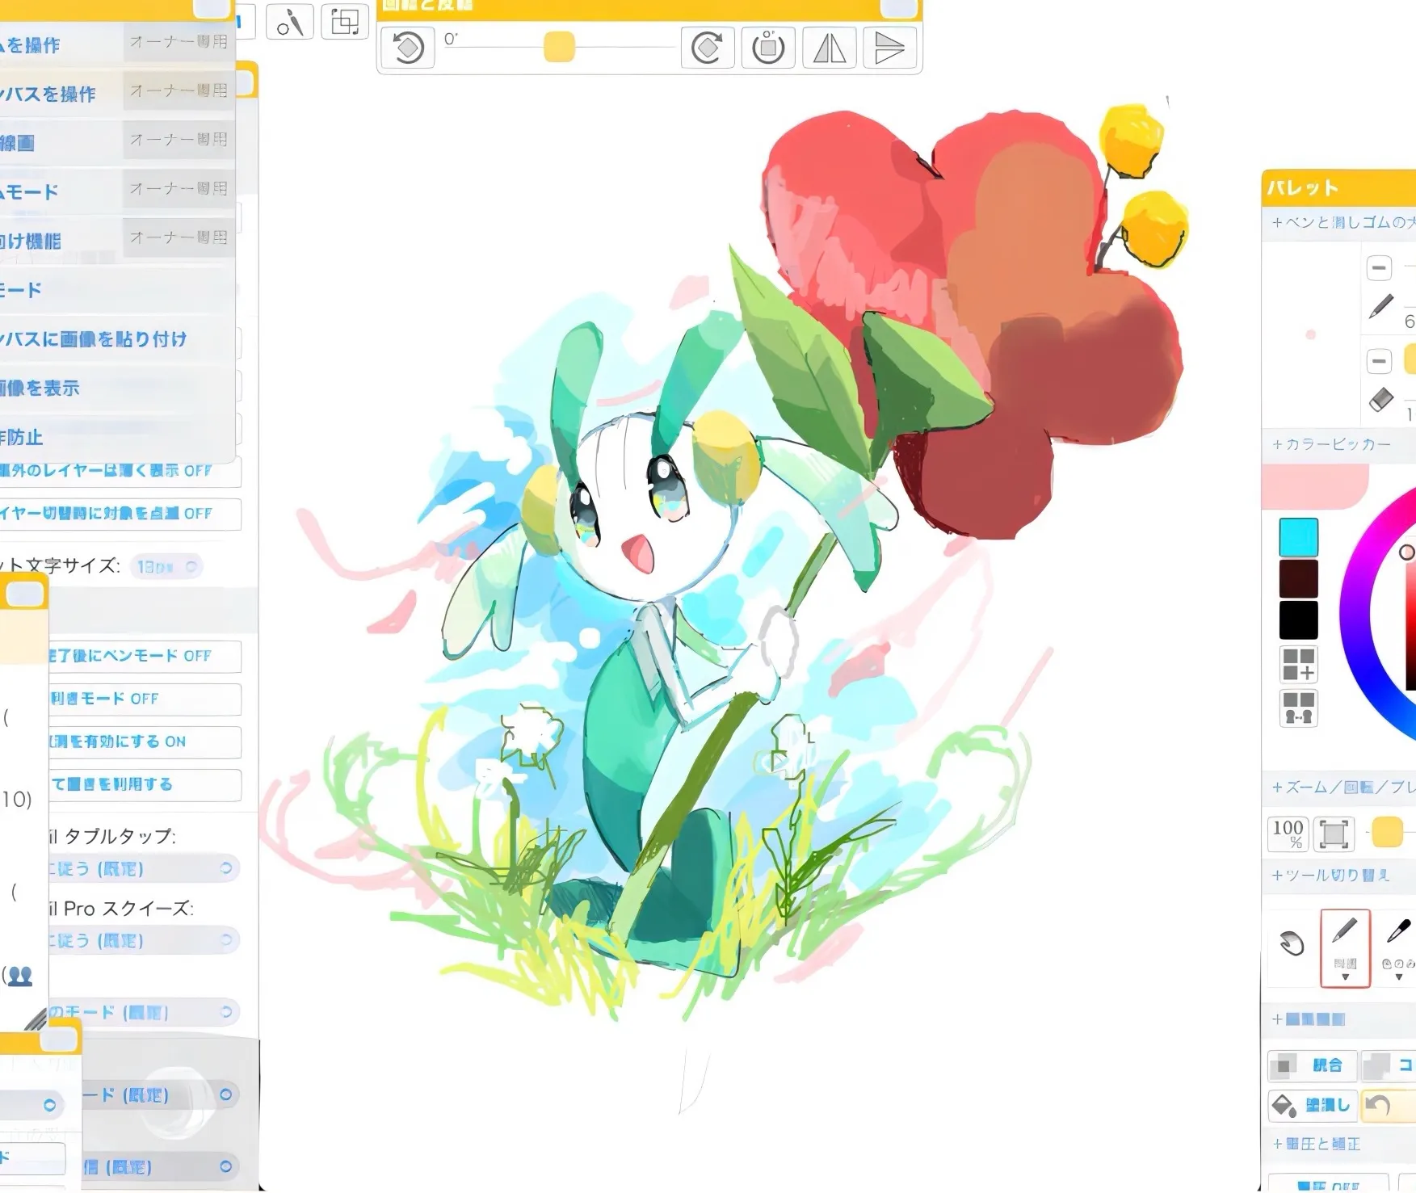Viewport: 1416px width, 1193px height.
Task: Toggle 了後にペンモード OFF setting
Action: (x=144, y=656)
